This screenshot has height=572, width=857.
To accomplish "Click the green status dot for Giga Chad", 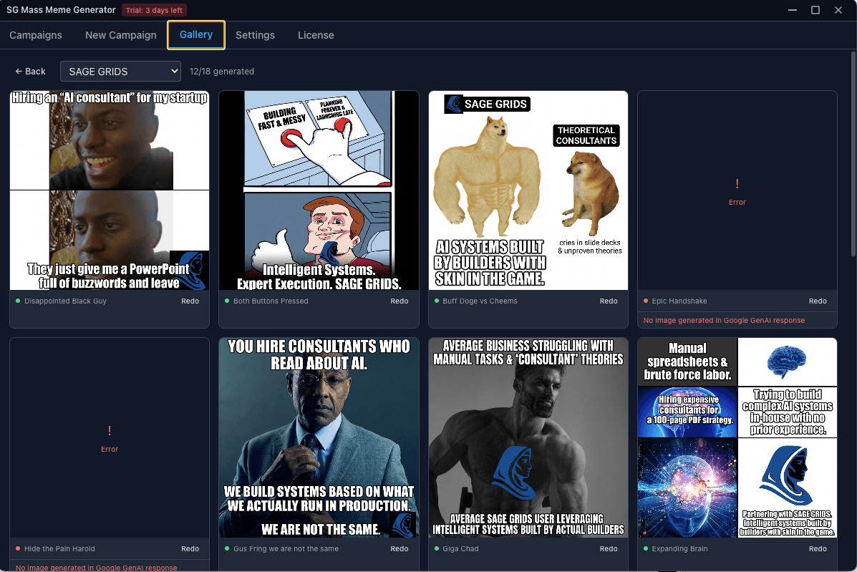I will [x=436, y=548].
